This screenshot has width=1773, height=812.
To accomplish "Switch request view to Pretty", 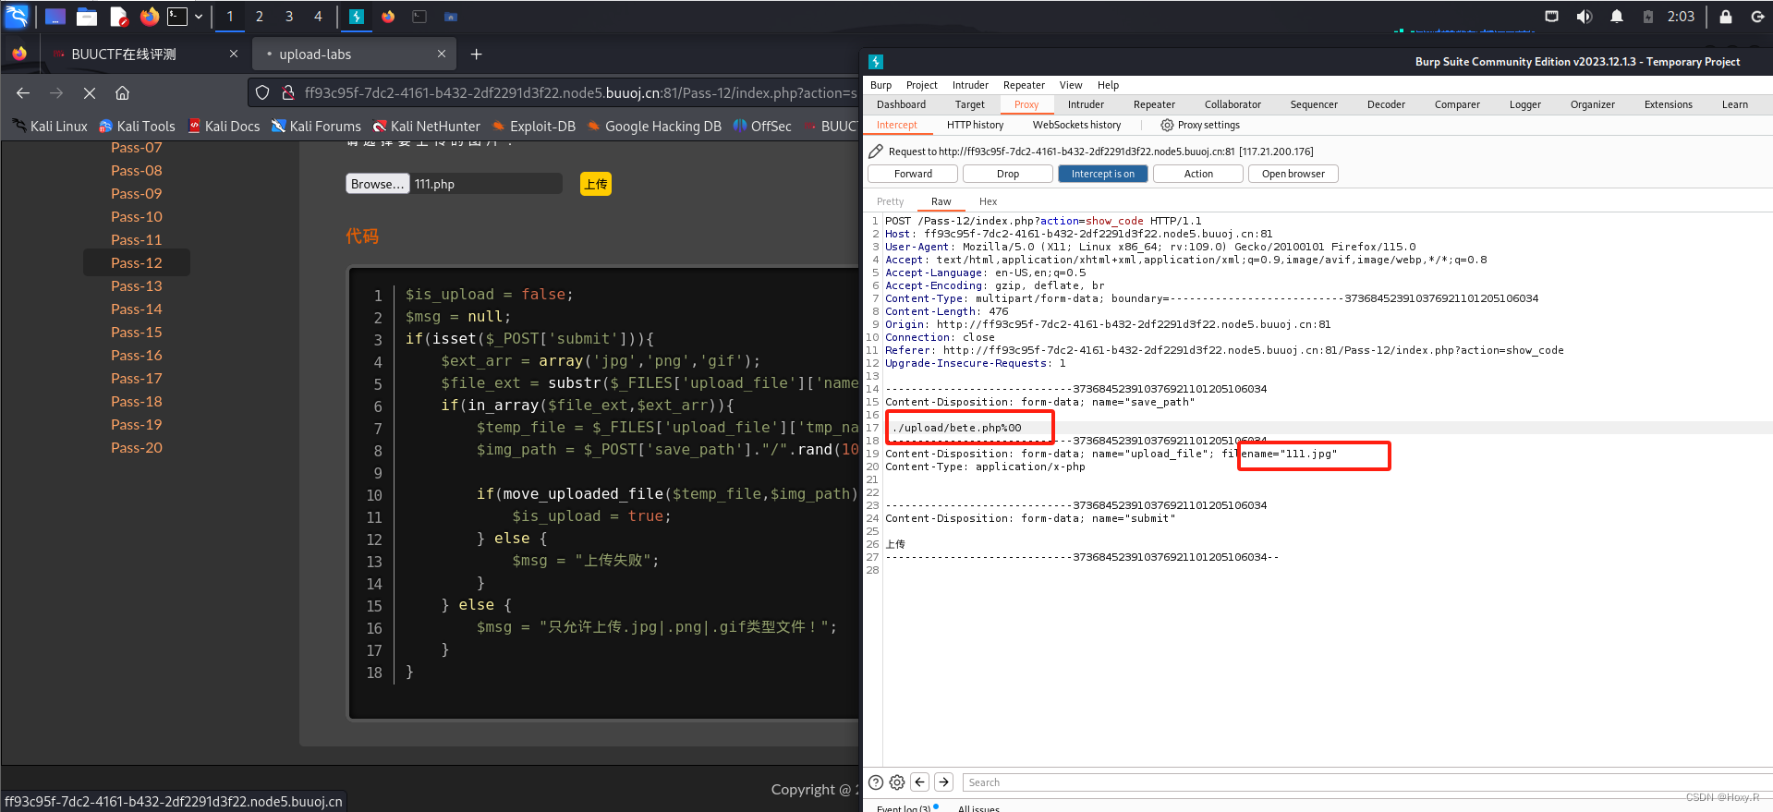I will (890, 201).
